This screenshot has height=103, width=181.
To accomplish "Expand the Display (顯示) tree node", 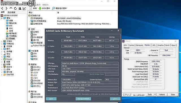I will click(2, 49).
